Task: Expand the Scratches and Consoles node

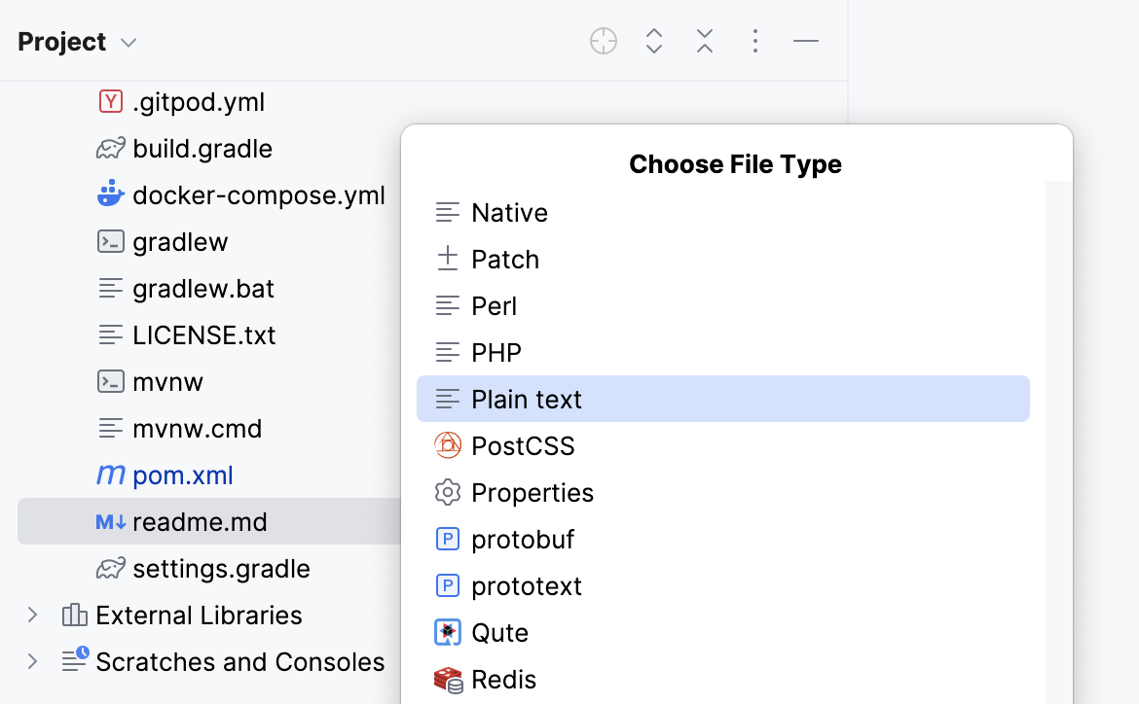Action: pos(32,661)
